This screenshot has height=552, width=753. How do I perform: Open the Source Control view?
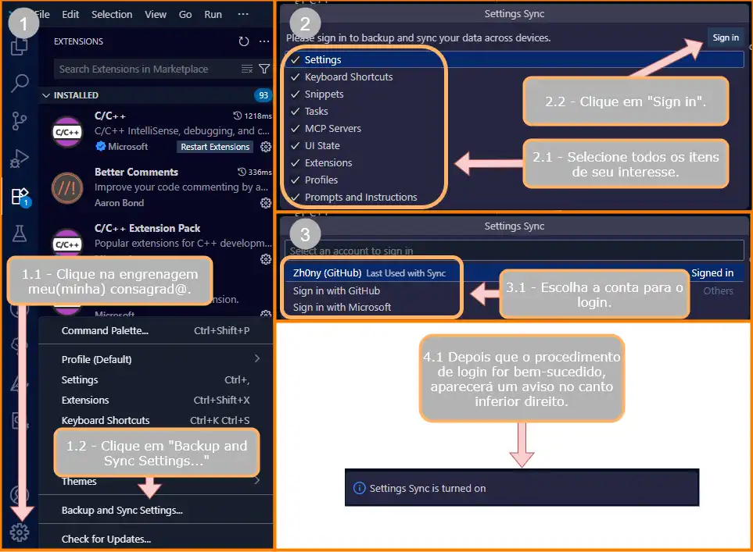[20, 121]
